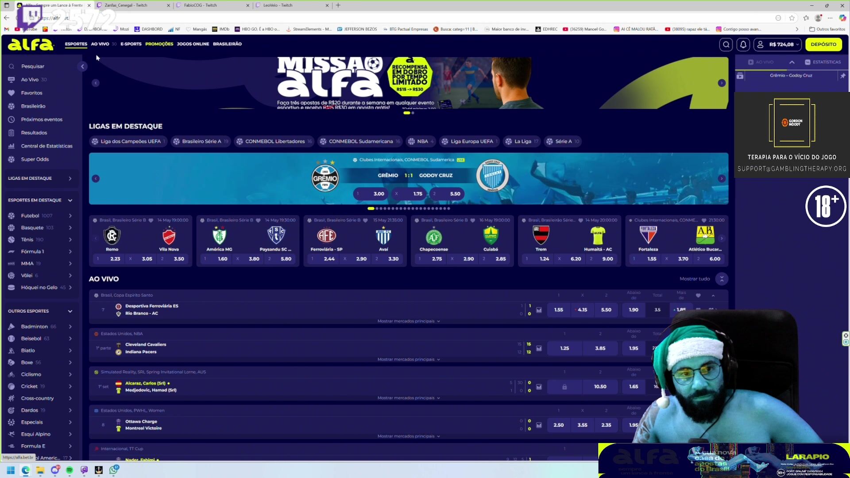Open notifications bell icon
850x478 pixels.
(743, 44)
